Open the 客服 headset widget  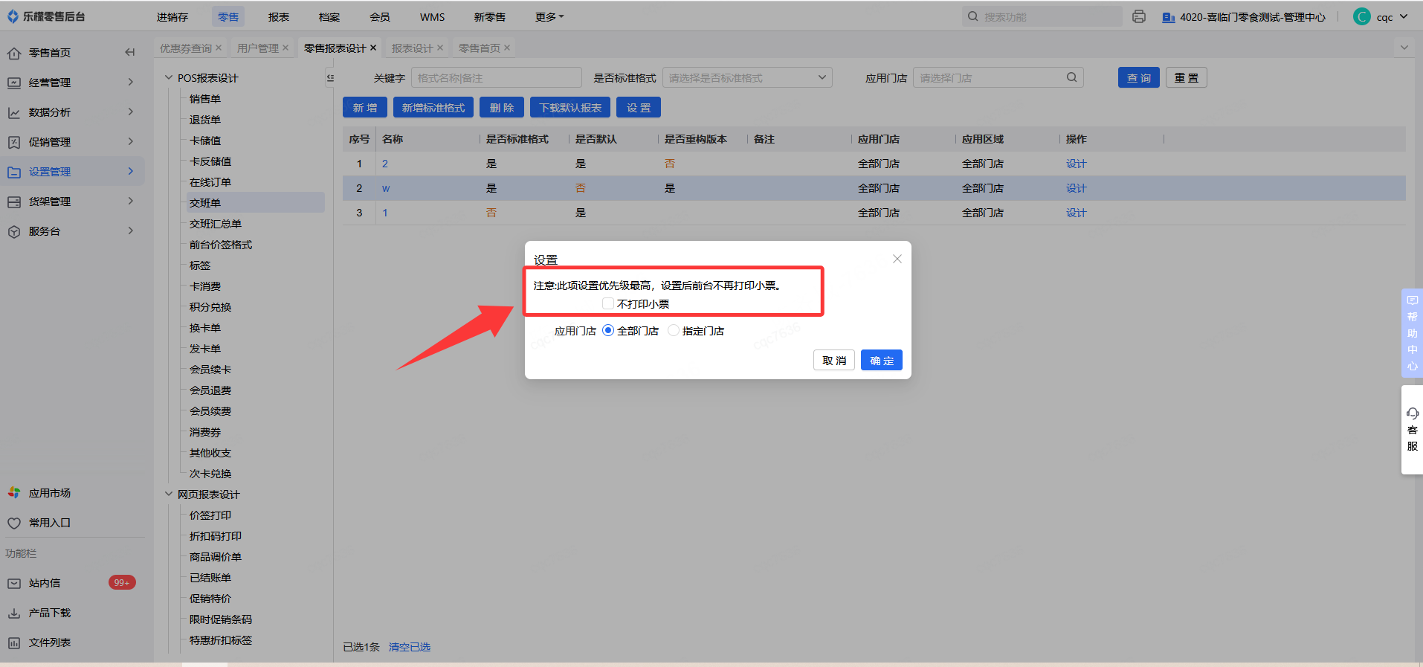click(1413, 430)
